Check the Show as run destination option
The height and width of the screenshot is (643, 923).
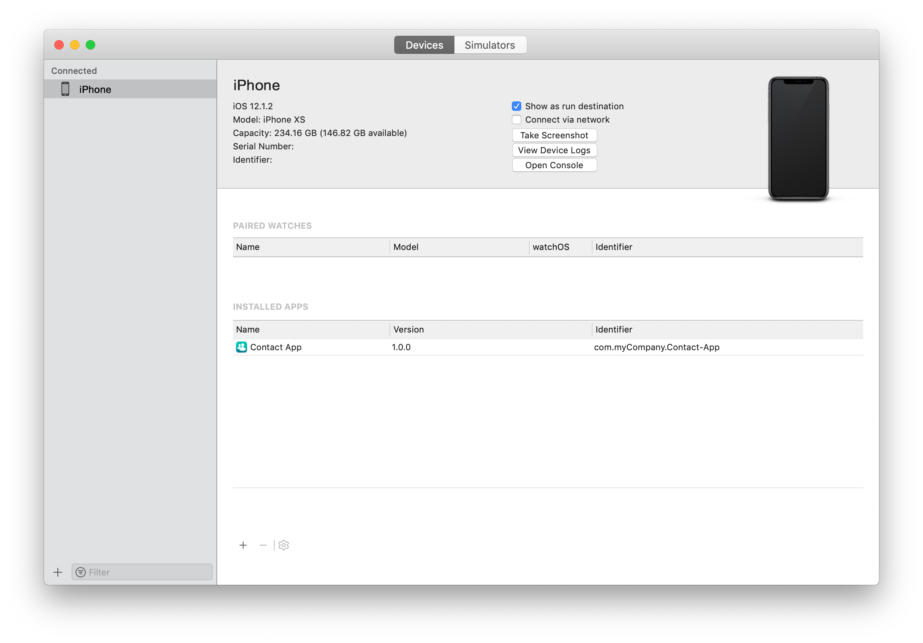516,106
